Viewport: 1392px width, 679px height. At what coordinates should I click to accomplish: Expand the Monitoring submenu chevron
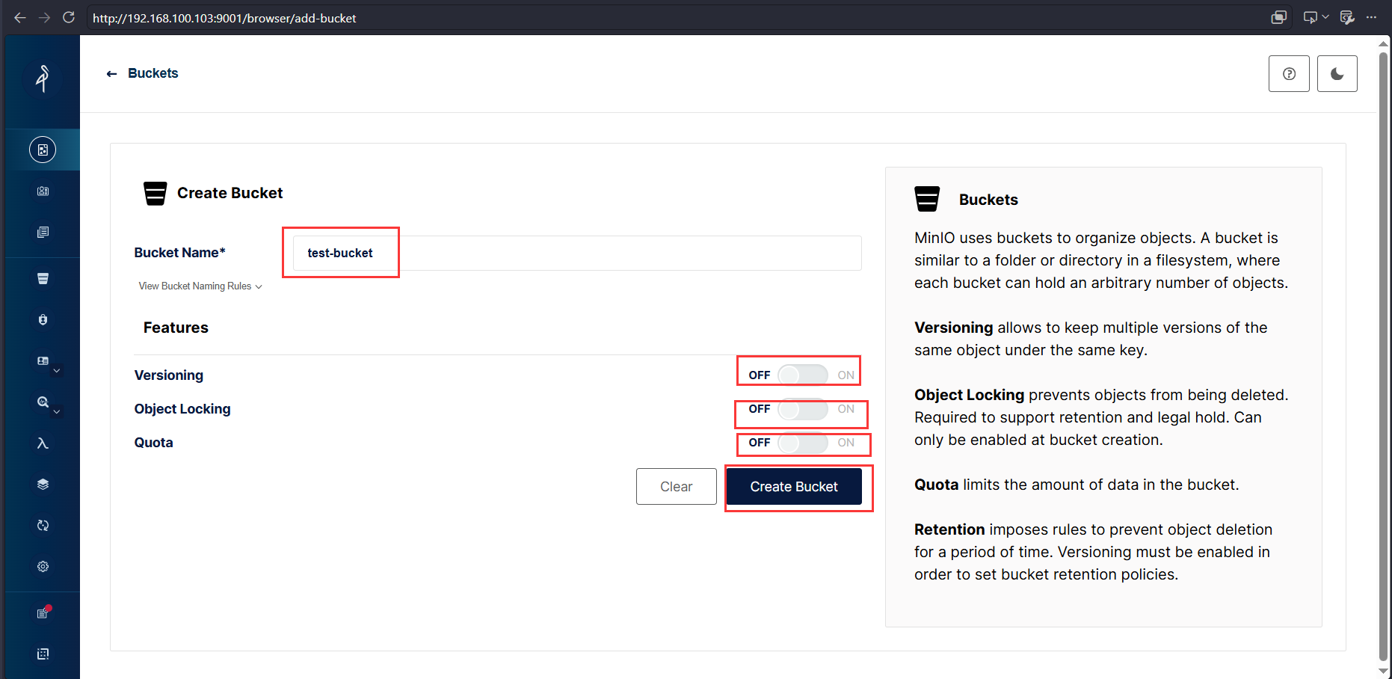(57, 411)
